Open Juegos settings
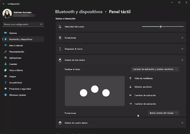190x134 pixels. pyautogui.click(x=23, y=76)
